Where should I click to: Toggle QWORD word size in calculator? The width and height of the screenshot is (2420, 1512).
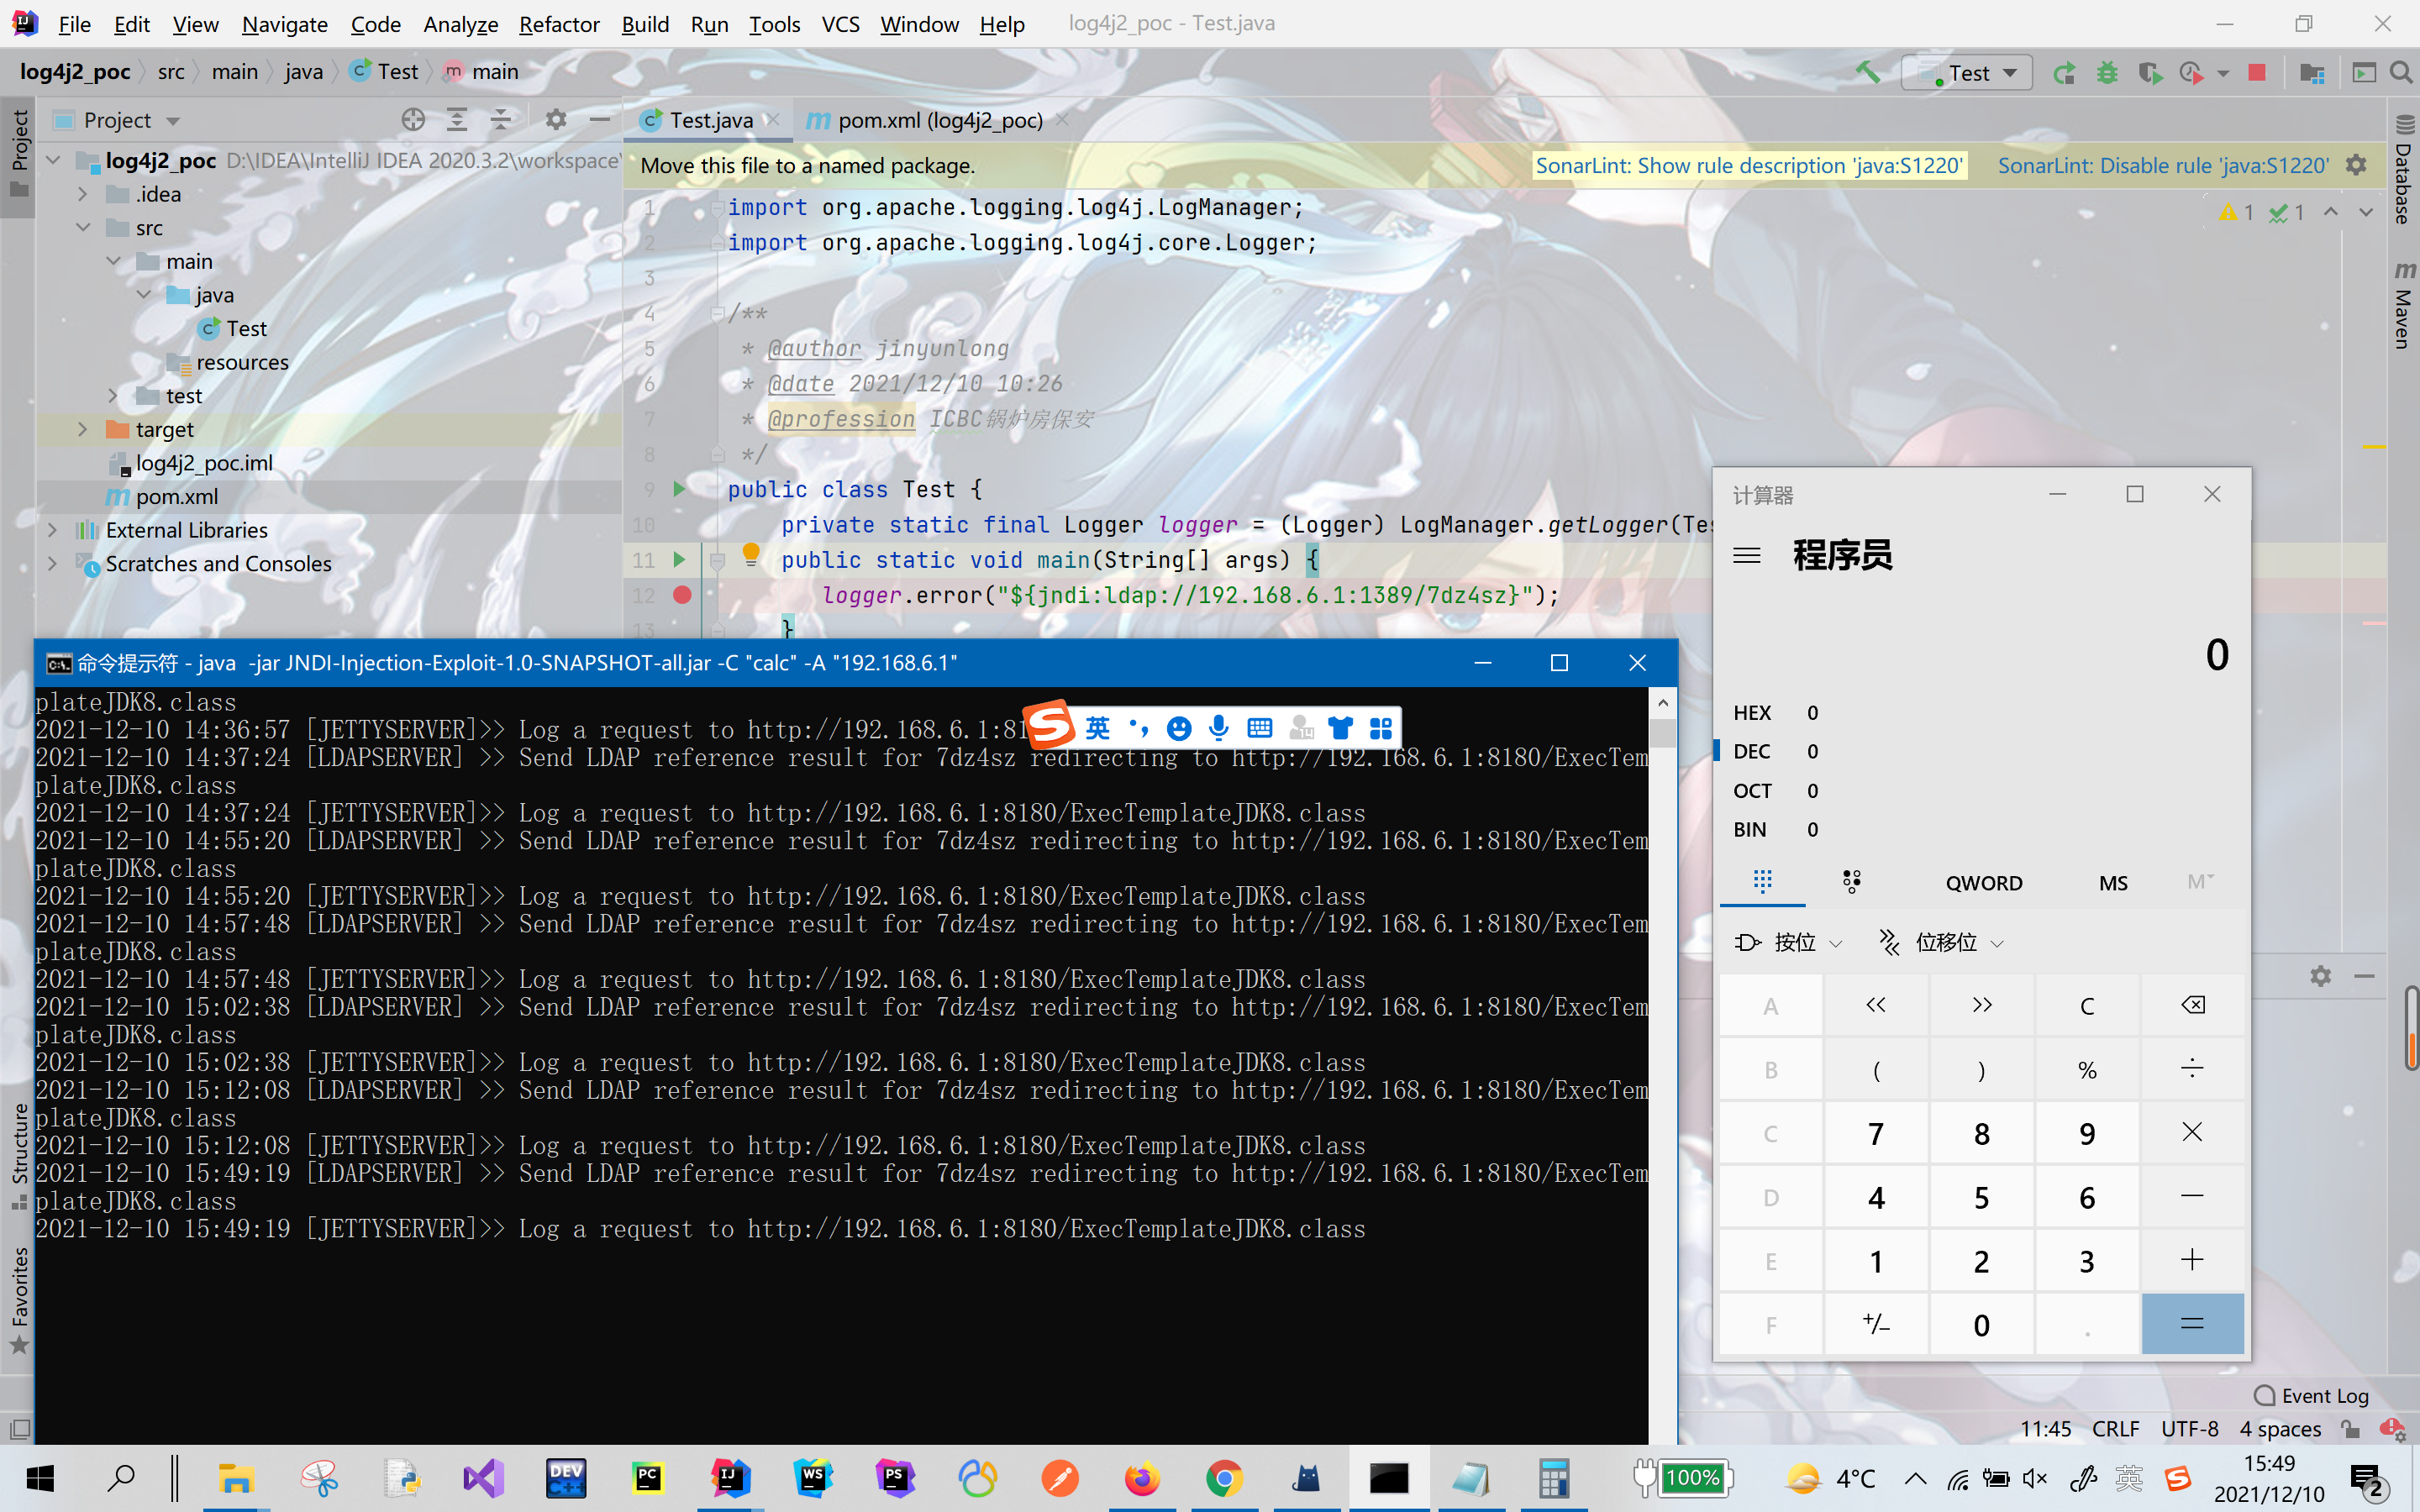pos(1983,883)
